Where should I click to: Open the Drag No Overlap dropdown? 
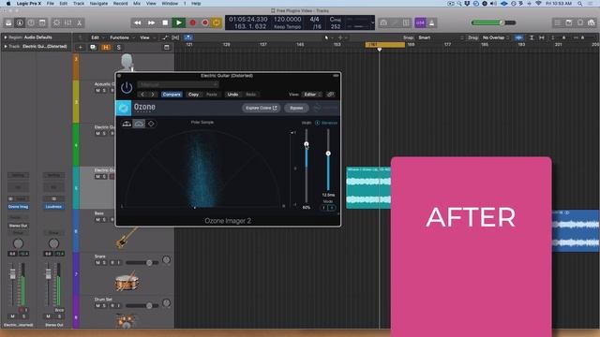(496, 37)
